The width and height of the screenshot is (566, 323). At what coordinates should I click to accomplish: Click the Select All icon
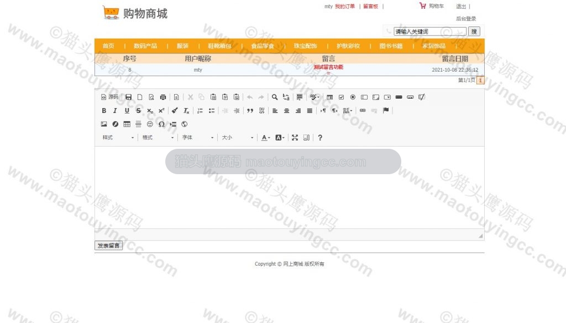[x=300, y=97]
